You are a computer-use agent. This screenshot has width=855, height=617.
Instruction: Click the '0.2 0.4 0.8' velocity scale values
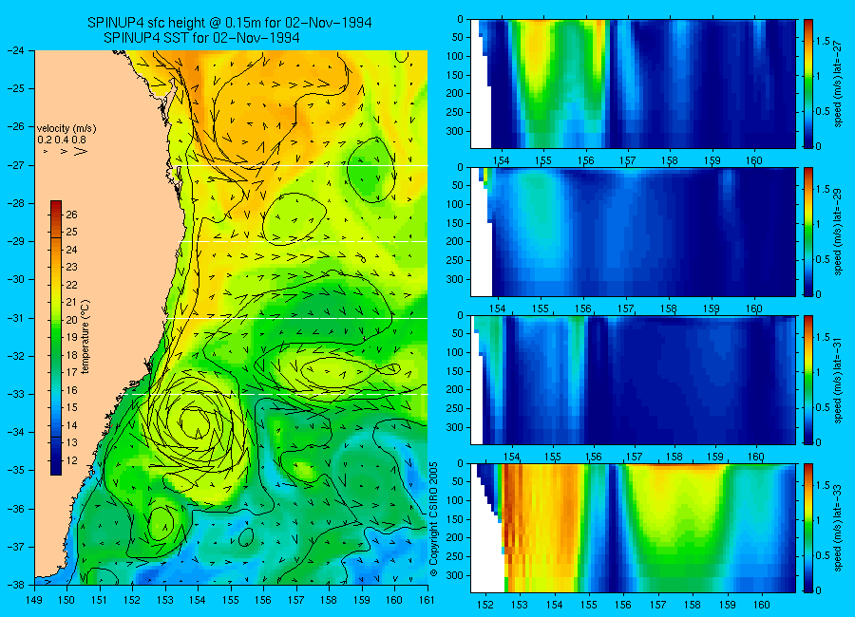62,140
